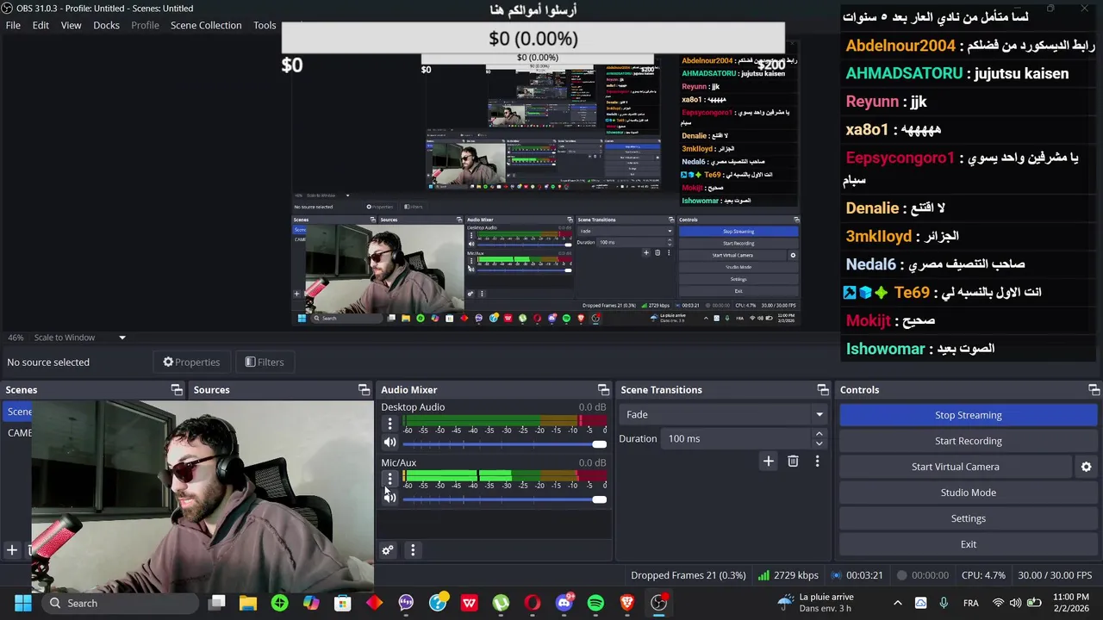
Task: Open source Filters button
Action: (264, 363)
